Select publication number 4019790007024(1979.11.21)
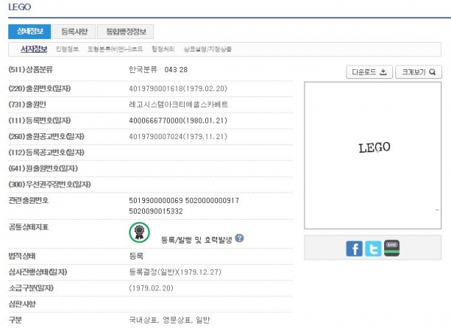The height and width of the screenshot is (328, 451). pyautogui.click(x=178, y=136)
